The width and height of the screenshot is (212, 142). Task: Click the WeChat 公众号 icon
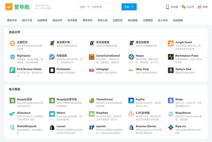184,7
